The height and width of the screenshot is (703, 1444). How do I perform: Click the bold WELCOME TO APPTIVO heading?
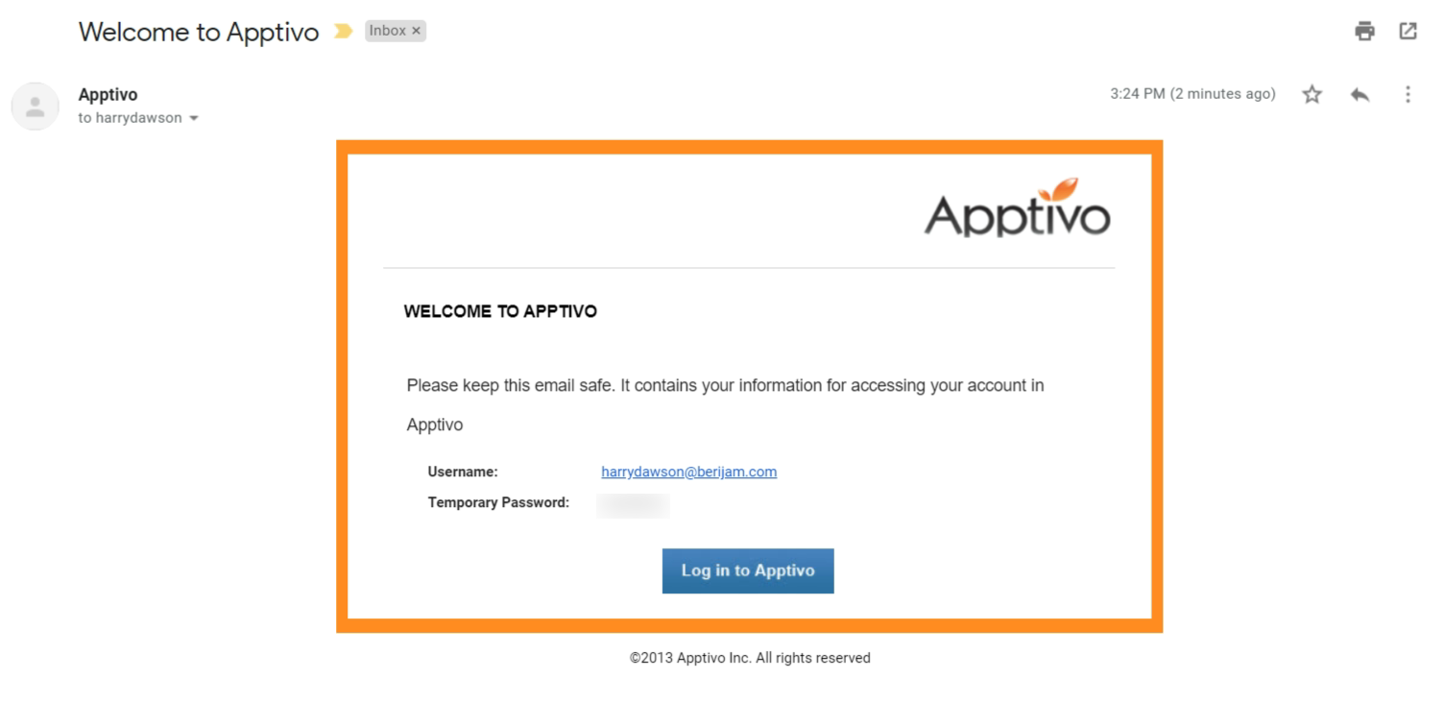(500, 311)
